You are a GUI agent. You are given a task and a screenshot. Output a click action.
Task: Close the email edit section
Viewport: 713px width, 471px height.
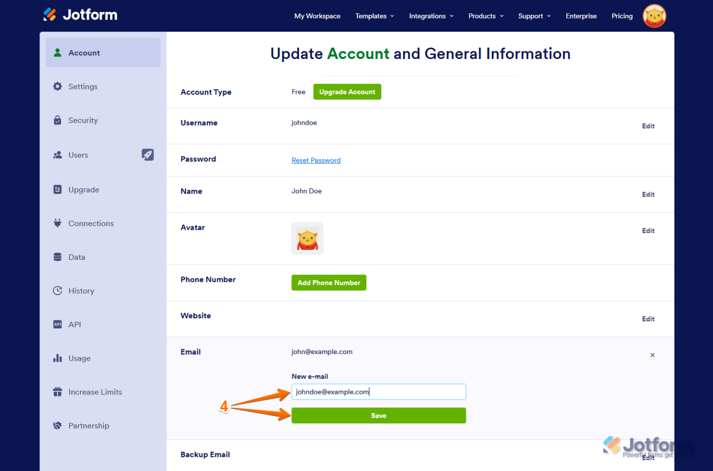click(x=652, y=355)
